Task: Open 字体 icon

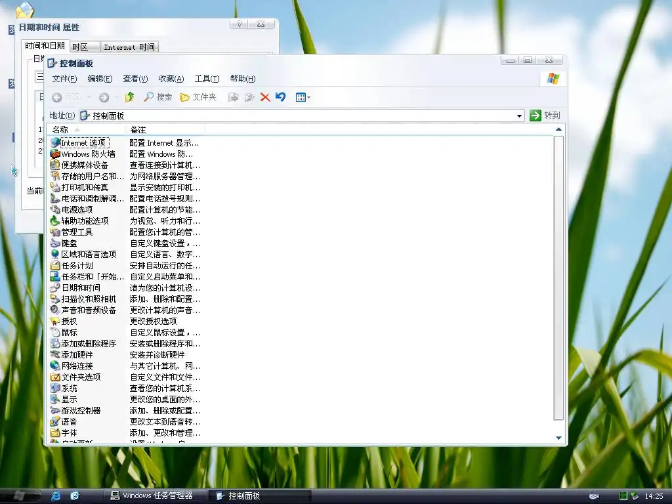Action: point(55,432)
